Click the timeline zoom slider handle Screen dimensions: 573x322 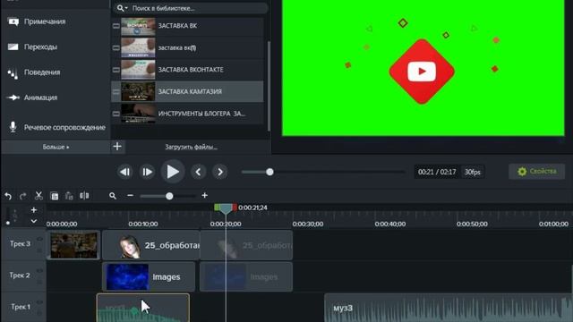click(x=169, y=196)
